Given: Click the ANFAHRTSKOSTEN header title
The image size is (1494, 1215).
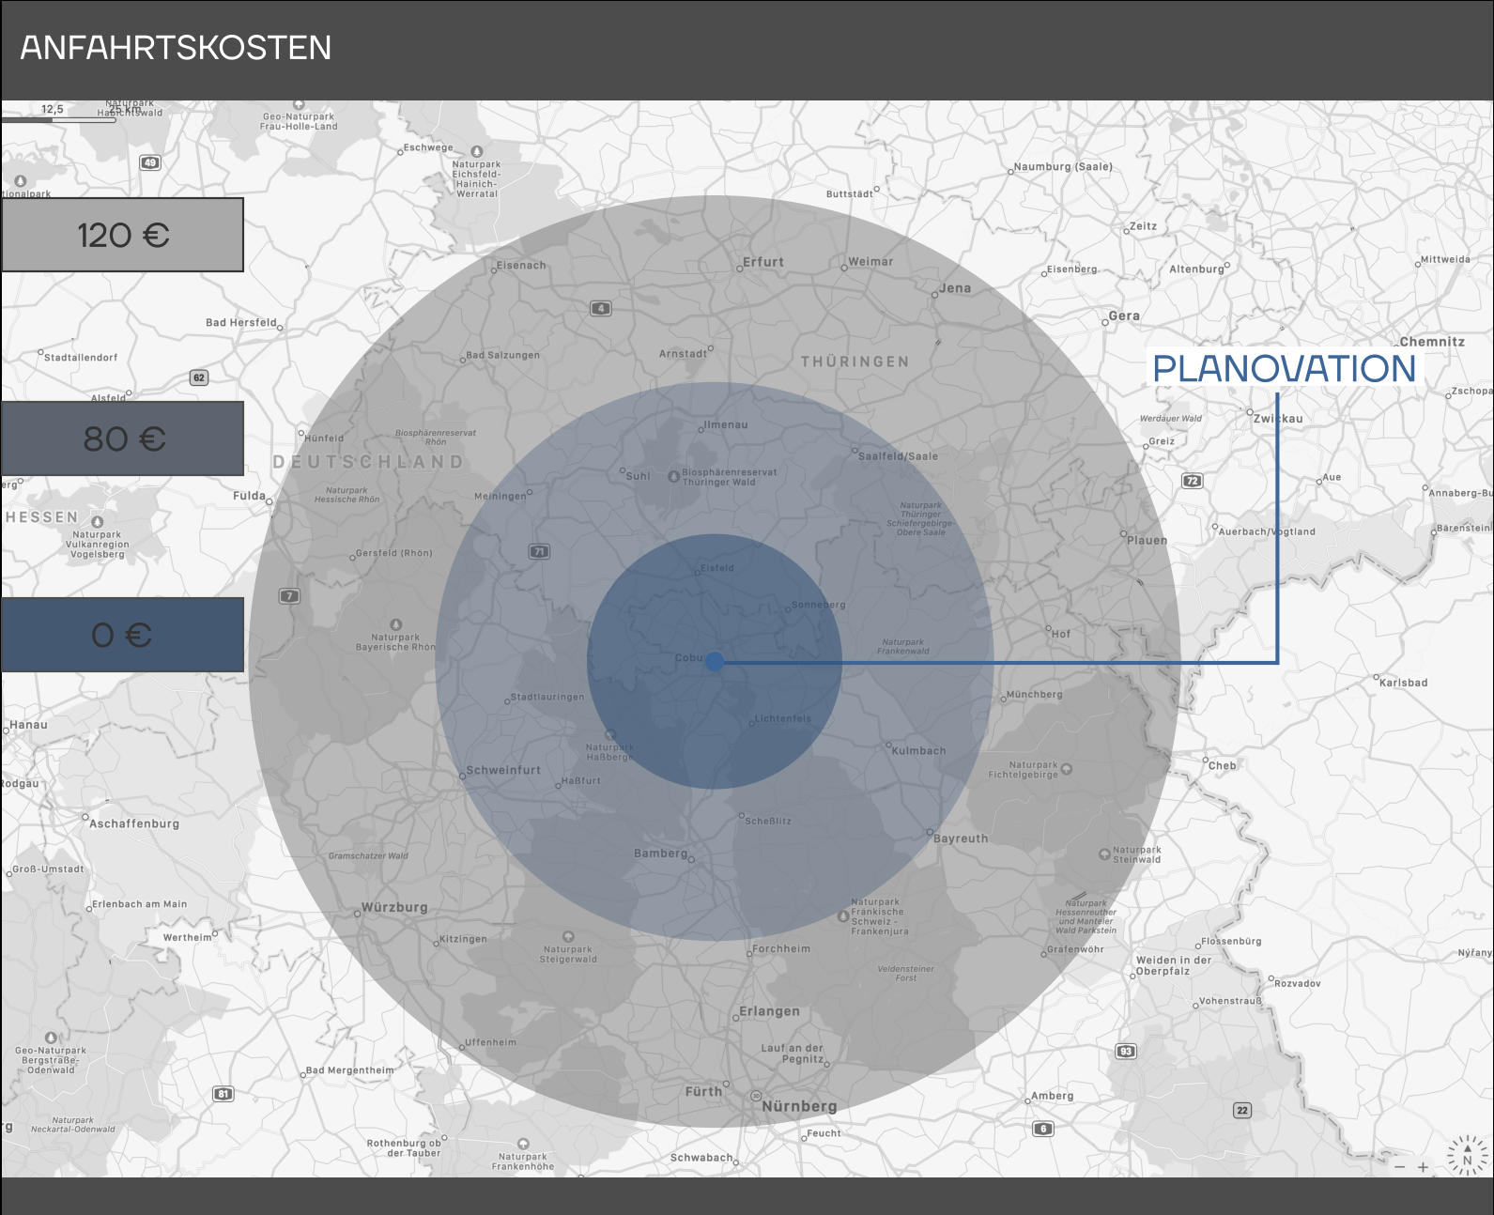Looking at the screenshot, I should tap(176, 48).
